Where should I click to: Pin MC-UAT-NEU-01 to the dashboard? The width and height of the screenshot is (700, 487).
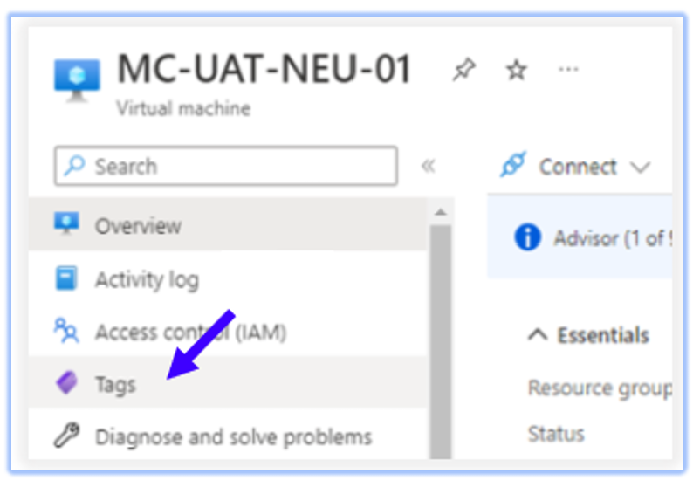pyautogui.click(x=463, y=70)
